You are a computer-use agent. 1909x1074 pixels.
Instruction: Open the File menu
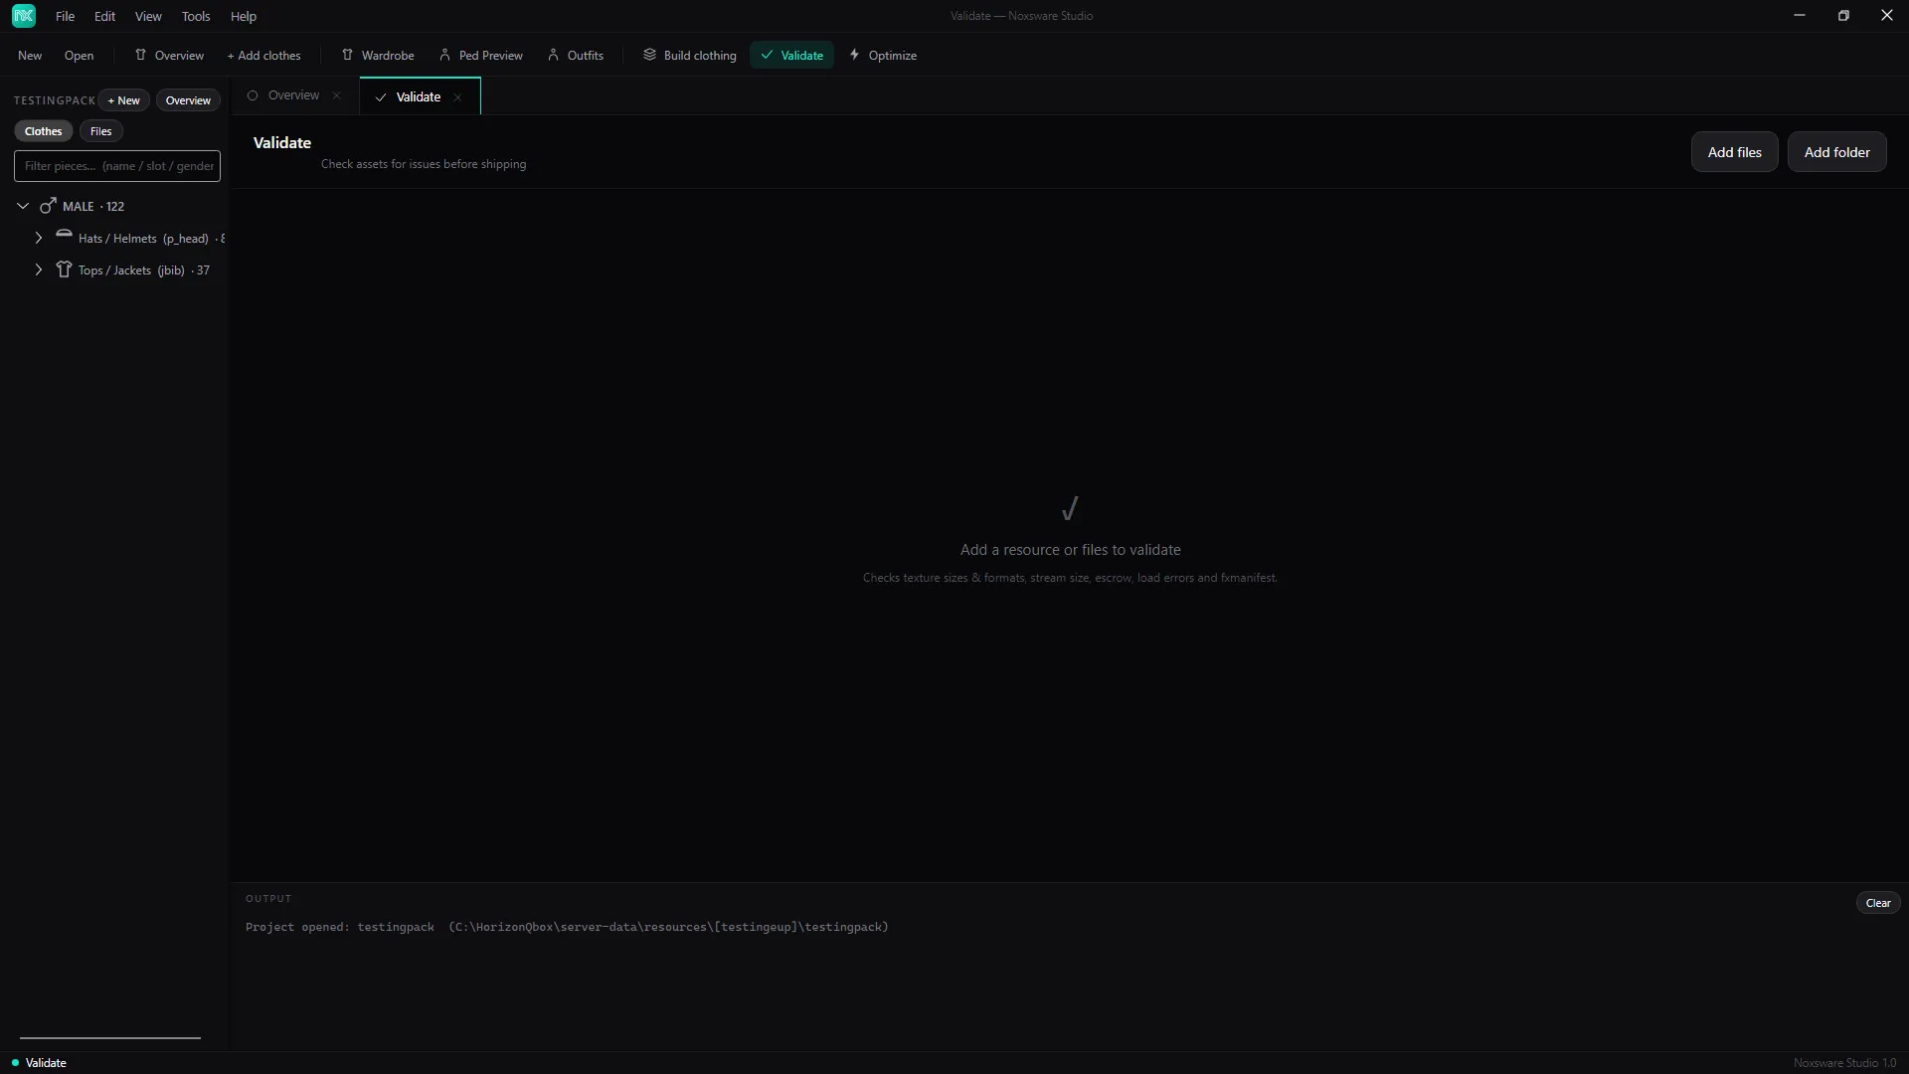pyautogui.click(x=65, y=16)
